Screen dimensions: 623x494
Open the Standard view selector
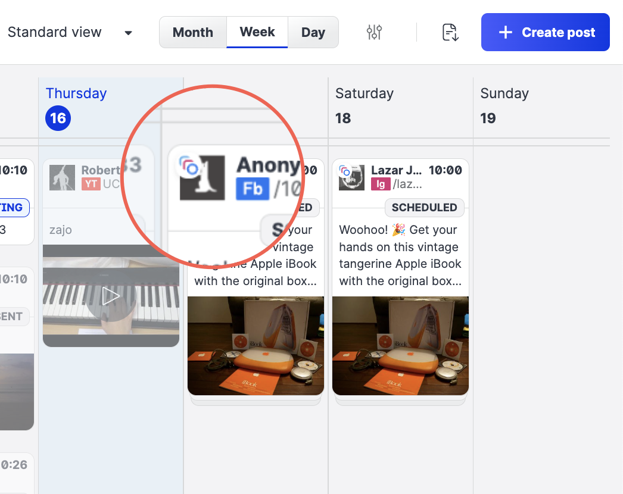[70, 32]
